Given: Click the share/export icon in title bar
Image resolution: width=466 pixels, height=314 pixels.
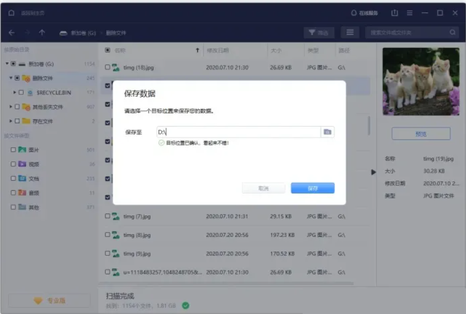Looking at the screenshot, I should [x=395, y=13].
